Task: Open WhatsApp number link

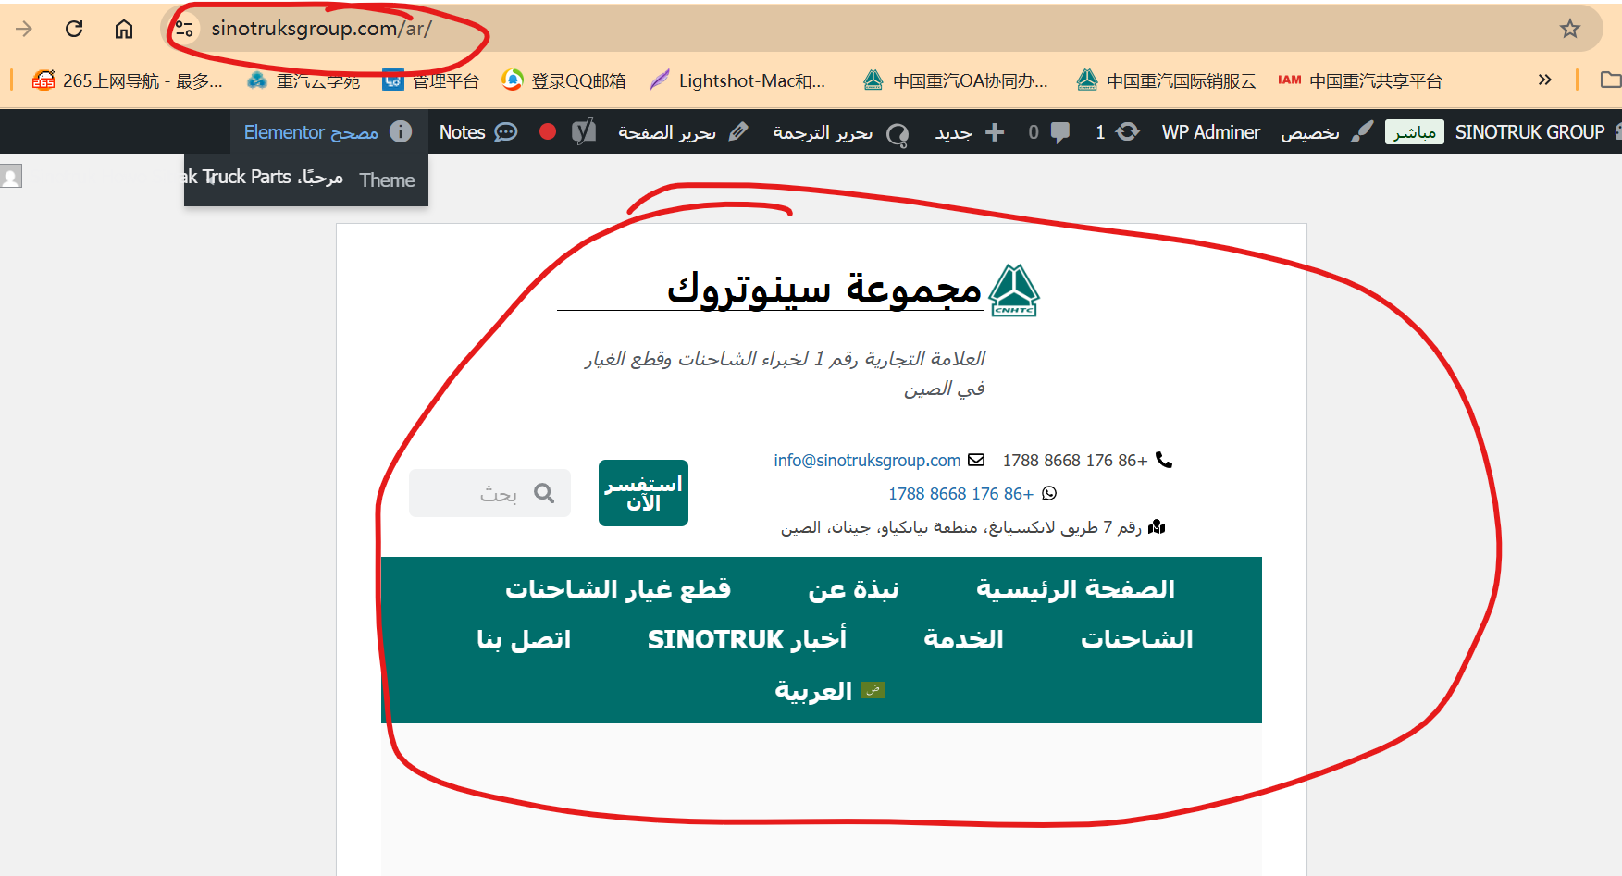Action: (960, 494)
